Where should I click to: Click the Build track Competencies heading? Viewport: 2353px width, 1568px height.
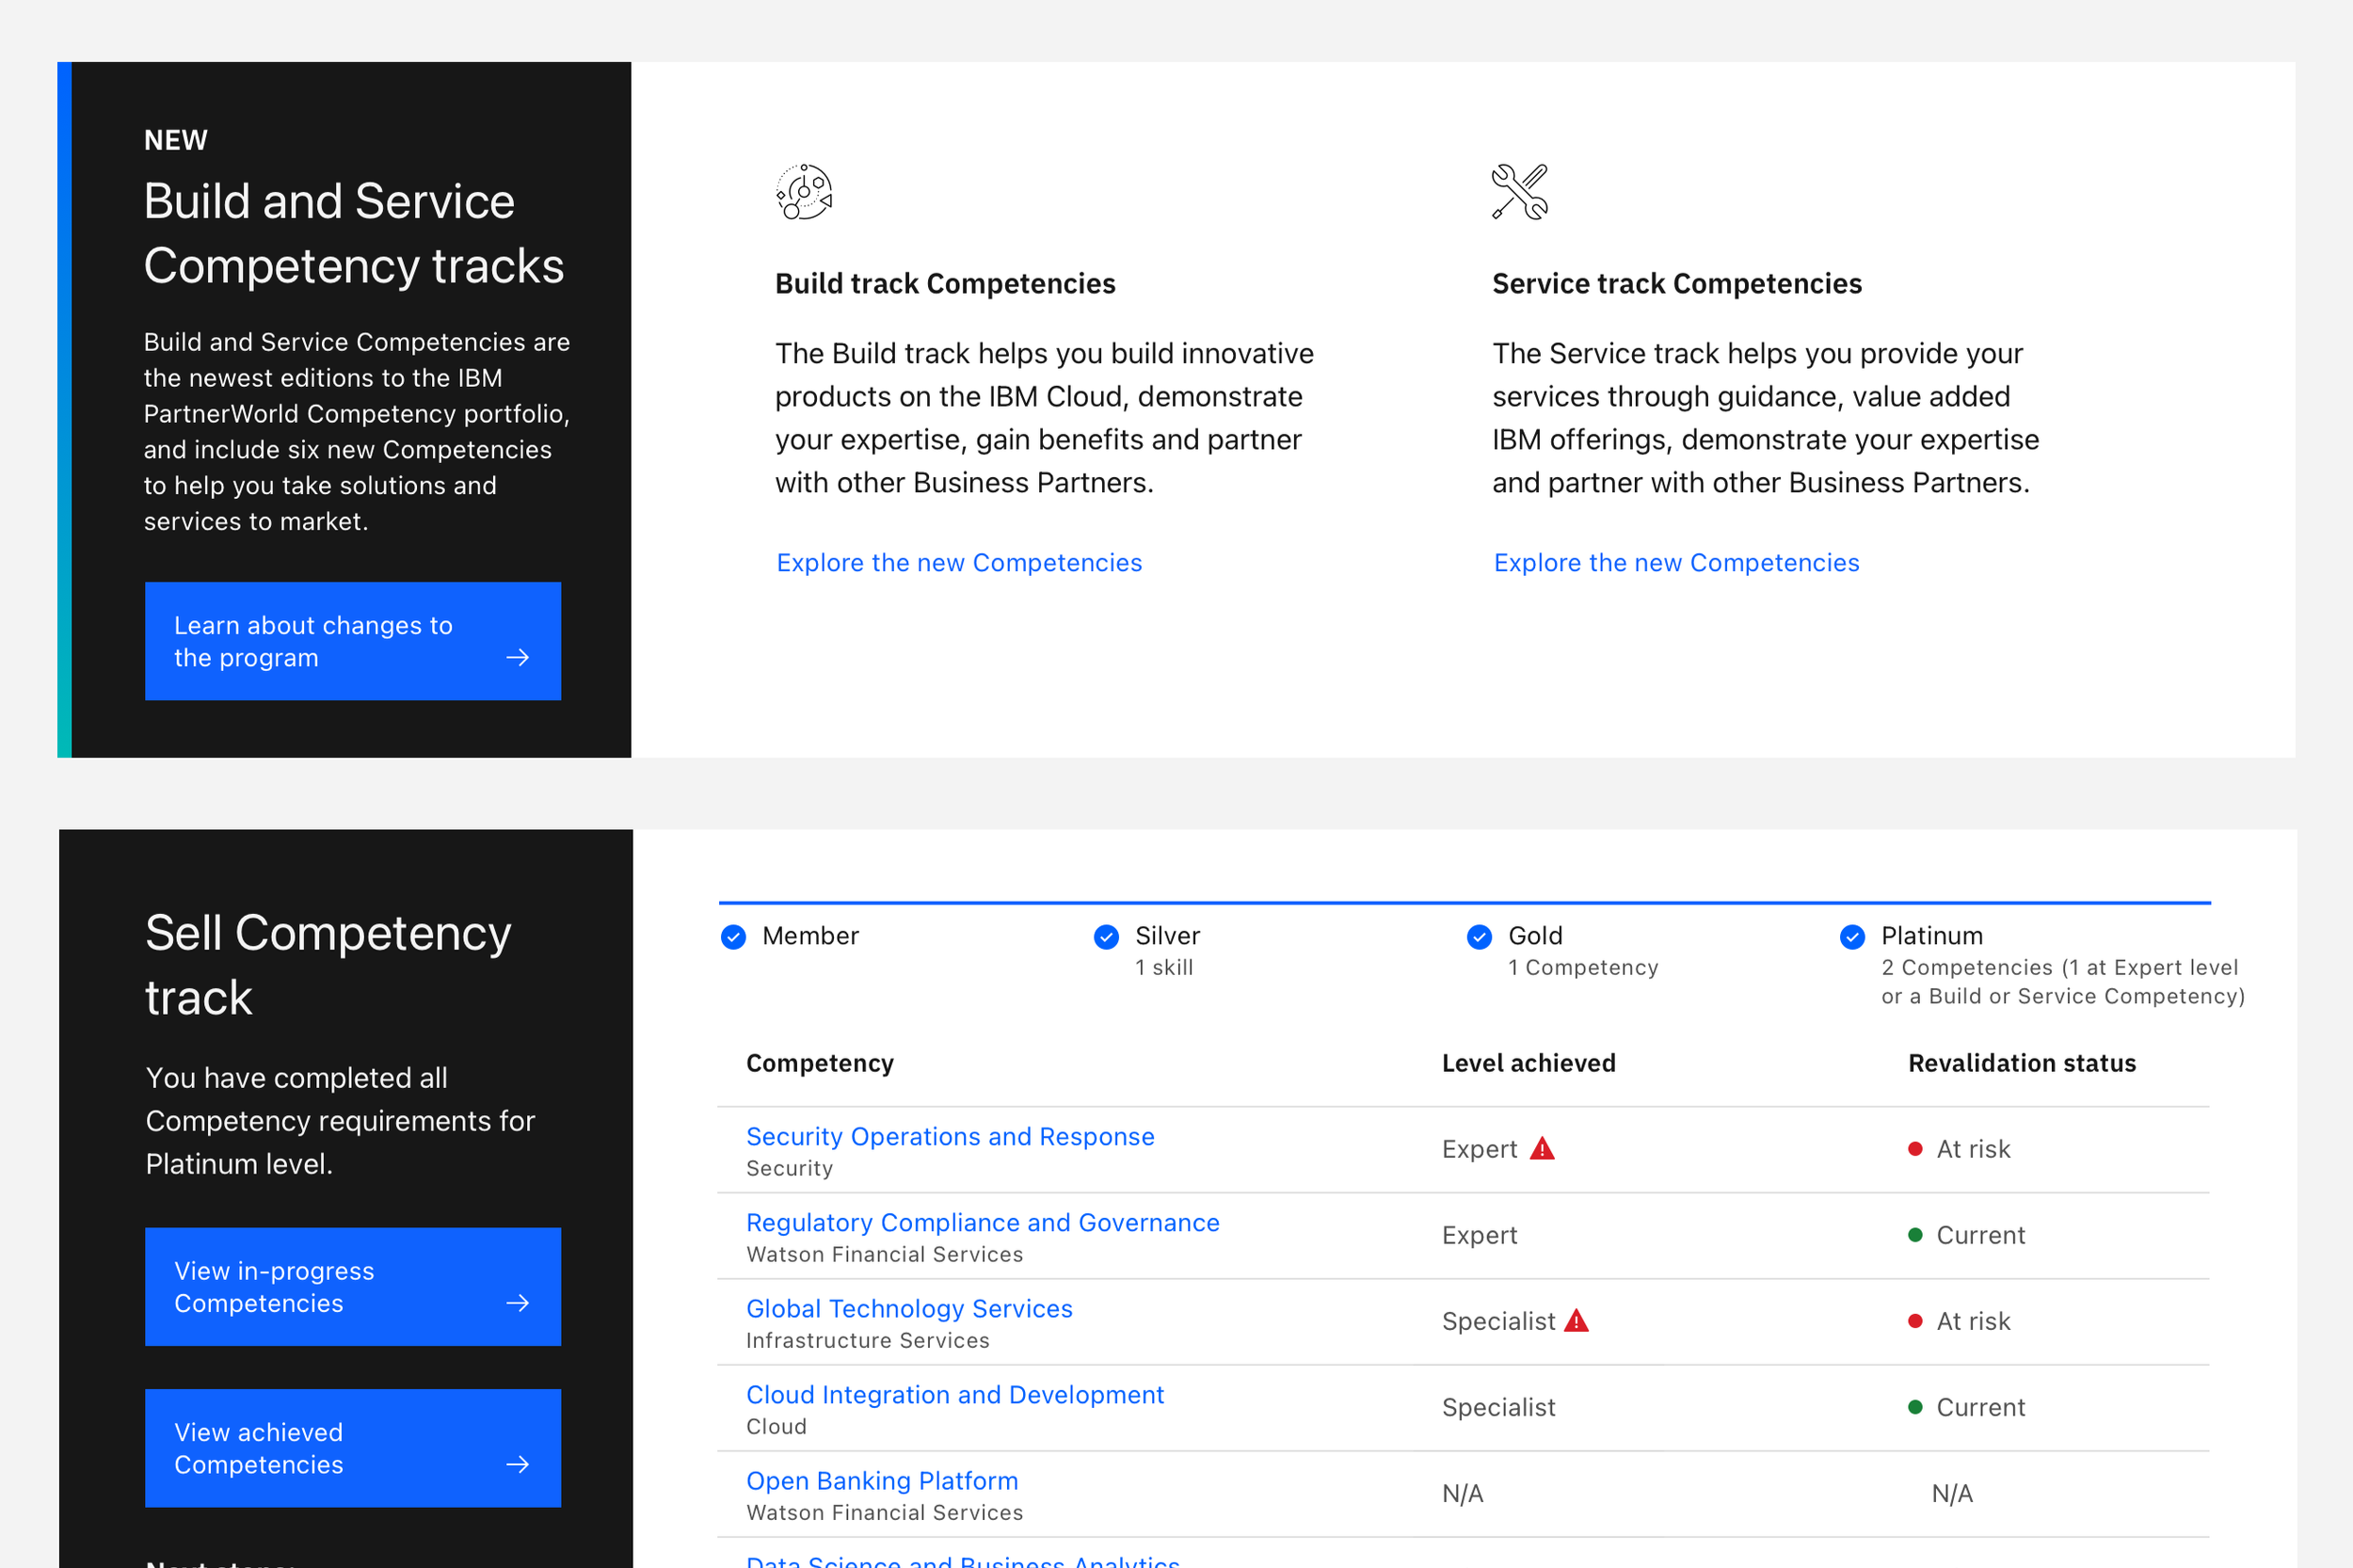coord(945,283)
